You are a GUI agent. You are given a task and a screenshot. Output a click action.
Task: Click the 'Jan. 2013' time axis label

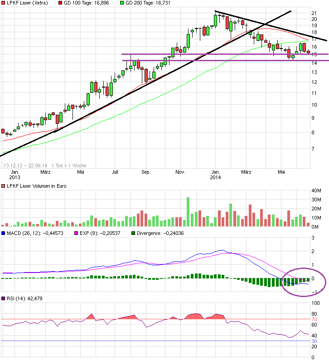click(15, 175)
